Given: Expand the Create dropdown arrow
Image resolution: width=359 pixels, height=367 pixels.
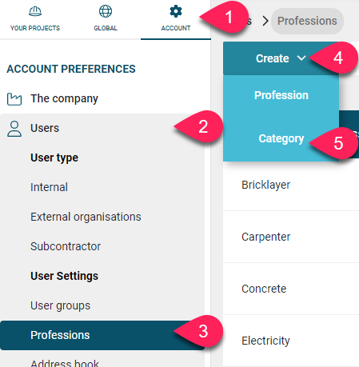Looking at the screenshot, I should [301, 58].
